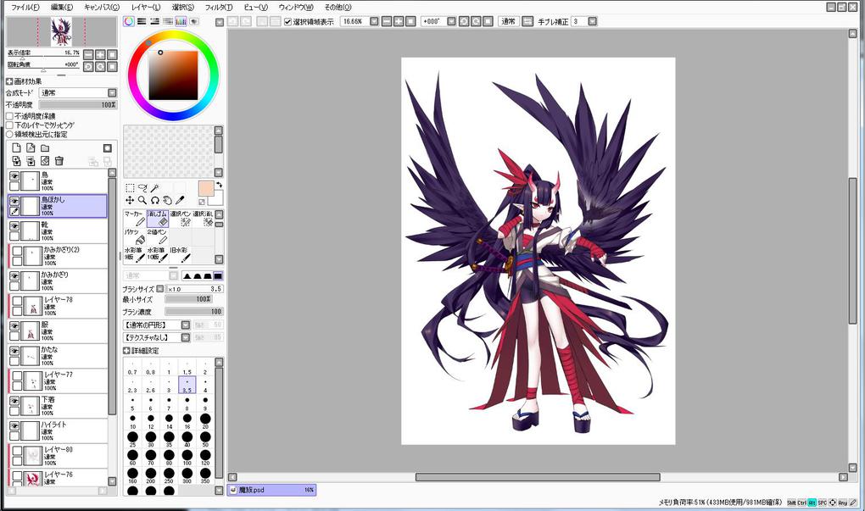Open the color panel options dropdown arrow
Image resolution: width=865 pixels, height=511 pixels.
tap(220, 23)
